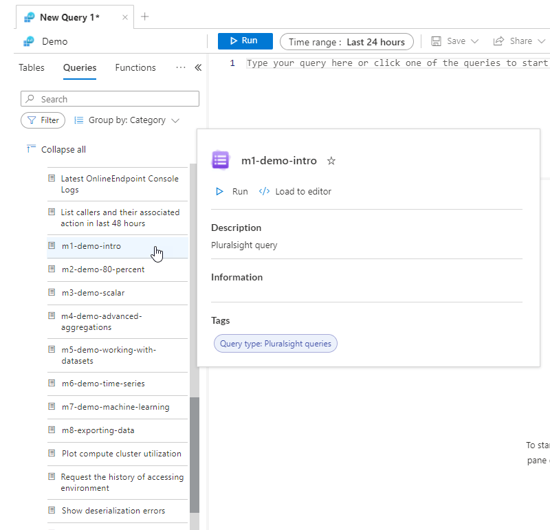Select Time range Last 24 hours

346,42
